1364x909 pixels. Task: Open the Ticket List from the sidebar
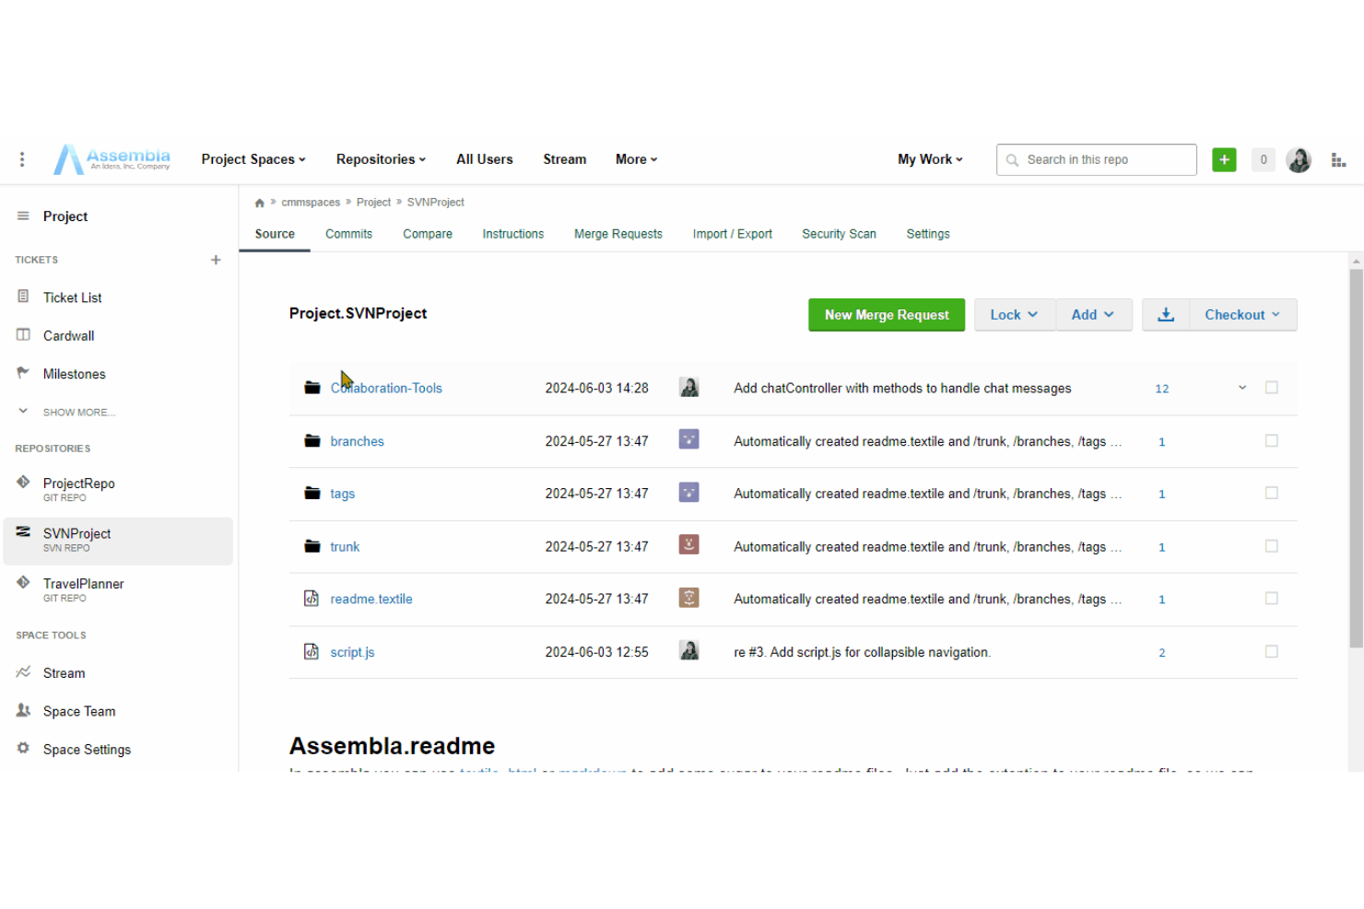[x=72, y=297]
